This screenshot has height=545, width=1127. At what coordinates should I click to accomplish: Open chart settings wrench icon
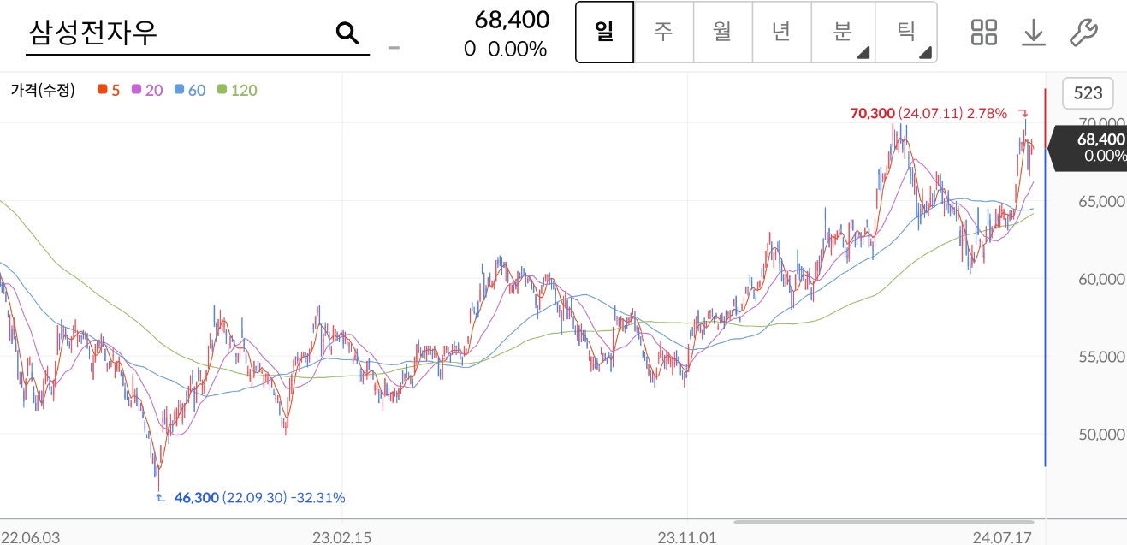click(x=1084, y=33)
